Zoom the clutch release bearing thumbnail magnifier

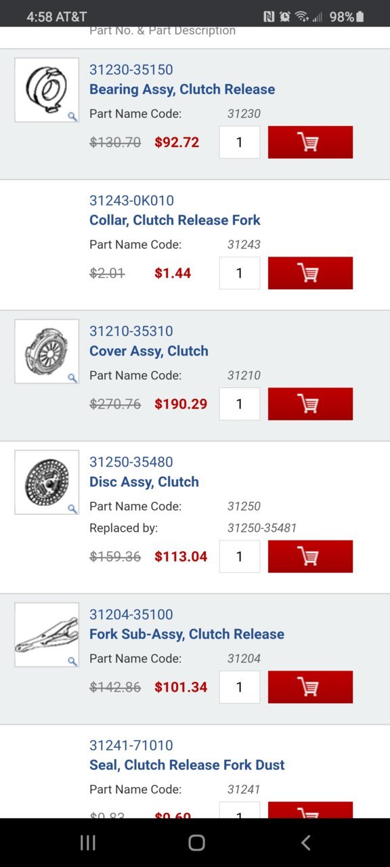(72, 117)
